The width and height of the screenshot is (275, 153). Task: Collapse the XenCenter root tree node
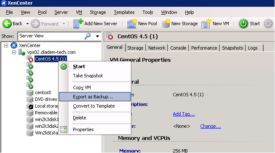pos(6,45)
